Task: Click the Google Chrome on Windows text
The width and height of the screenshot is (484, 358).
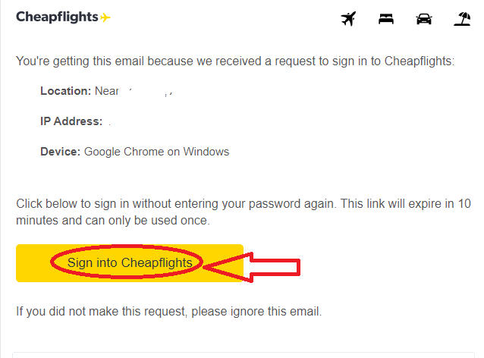Action: click(x=156, y=152)
